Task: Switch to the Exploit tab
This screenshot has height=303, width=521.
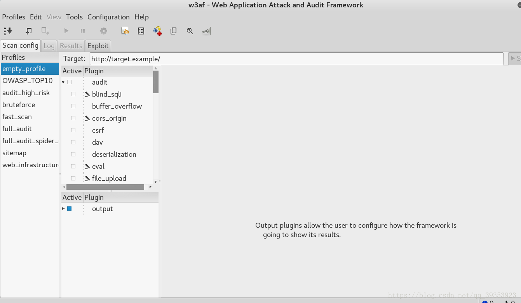Action: coord(98,46)
